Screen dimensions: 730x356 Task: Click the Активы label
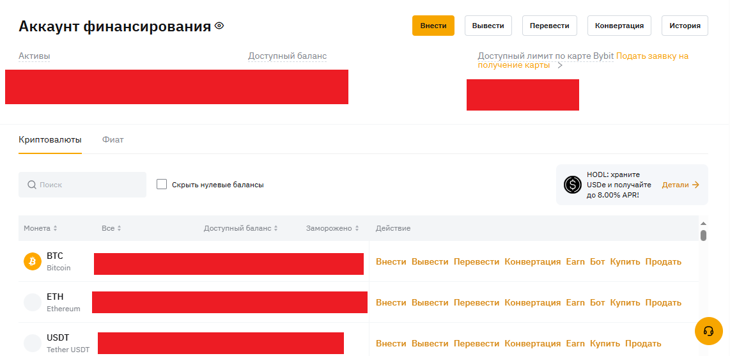coord(35,56)
